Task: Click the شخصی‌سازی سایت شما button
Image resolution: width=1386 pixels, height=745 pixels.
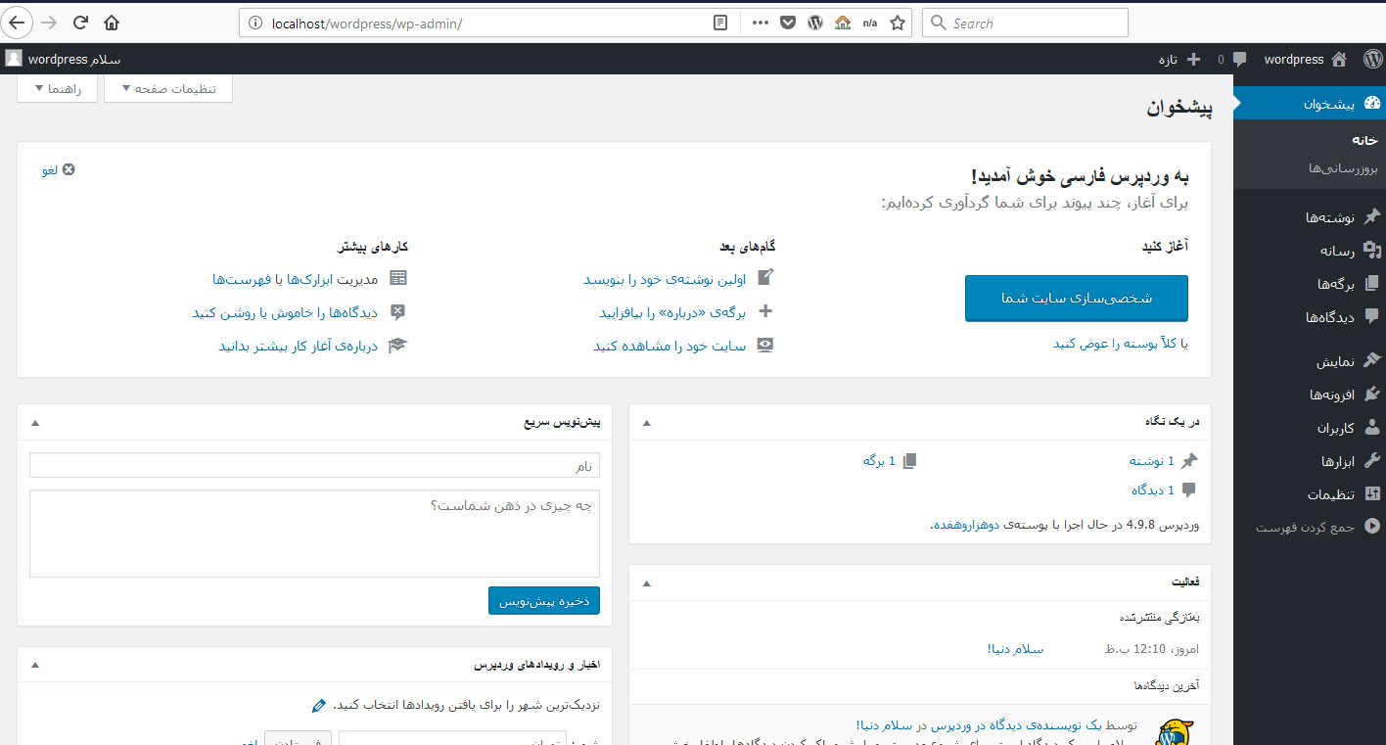Action: [1076, 299]
